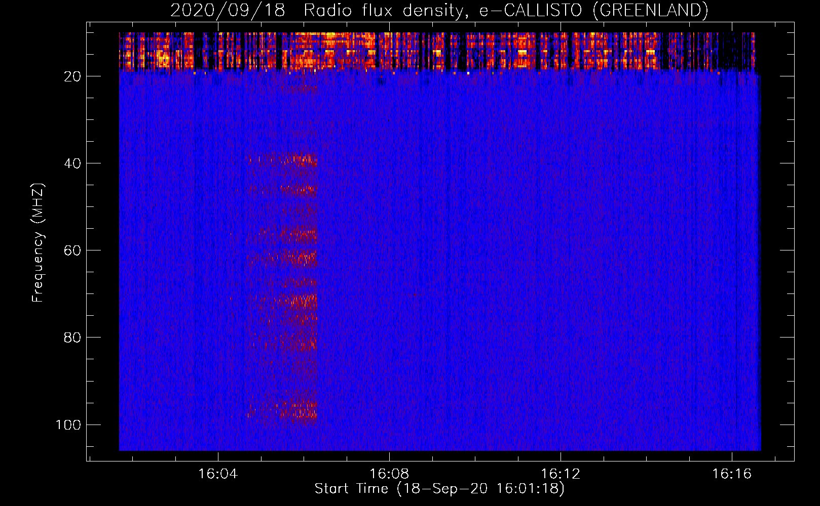Image resolution: width=820 pixels, height=506 pixels.
Task: Click the '16:16' time tick label
Action: [732, 474]
